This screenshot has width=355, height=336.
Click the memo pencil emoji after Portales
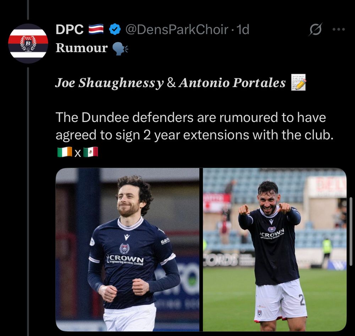tap(299, 82)
